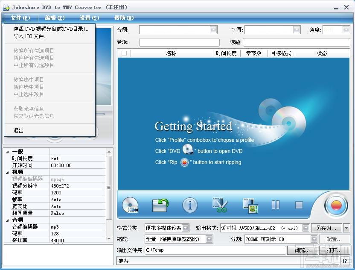The width and height of the screenshot is (355, 270).
Task: Click the 开始时间 value 00:00:00
Action: coord(78,165)
